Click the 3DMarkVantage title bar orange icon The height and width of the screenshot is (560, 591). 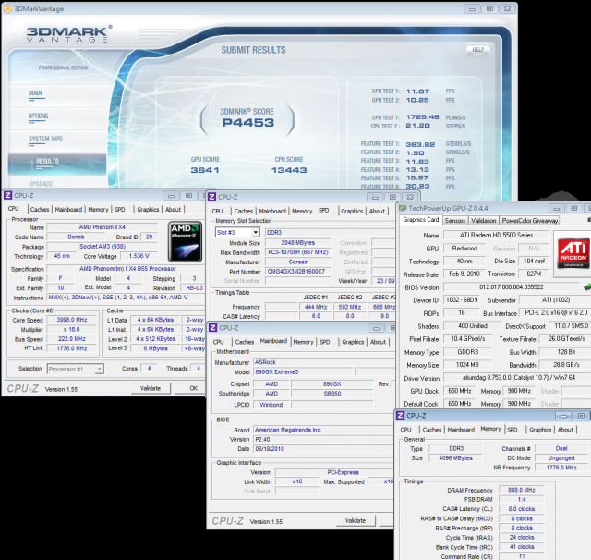[x=7, y=8]
